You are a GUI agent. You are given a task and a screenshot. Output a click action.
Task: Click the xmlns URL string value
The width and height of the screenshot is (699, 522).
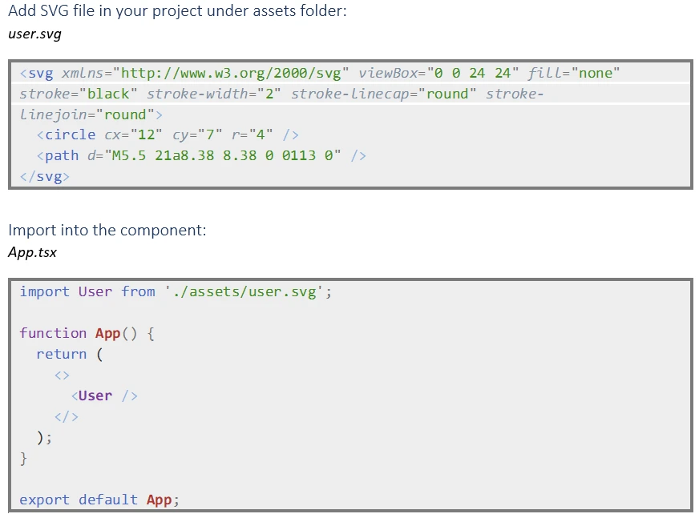[231, 73]
